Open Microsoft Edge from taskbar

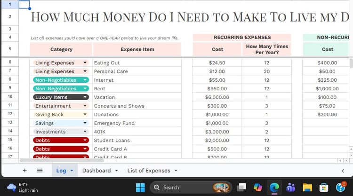tap(274, 188)
